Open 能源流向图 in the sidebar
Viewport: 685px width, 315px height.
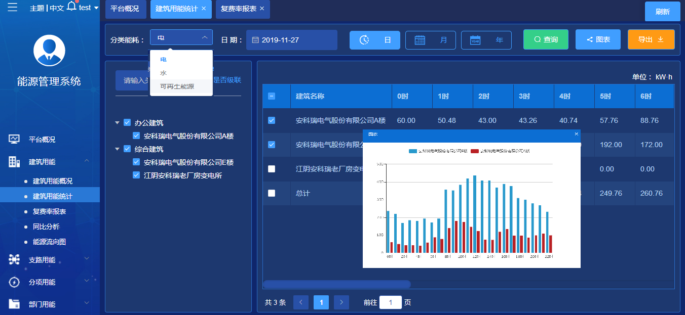(50, 242)
